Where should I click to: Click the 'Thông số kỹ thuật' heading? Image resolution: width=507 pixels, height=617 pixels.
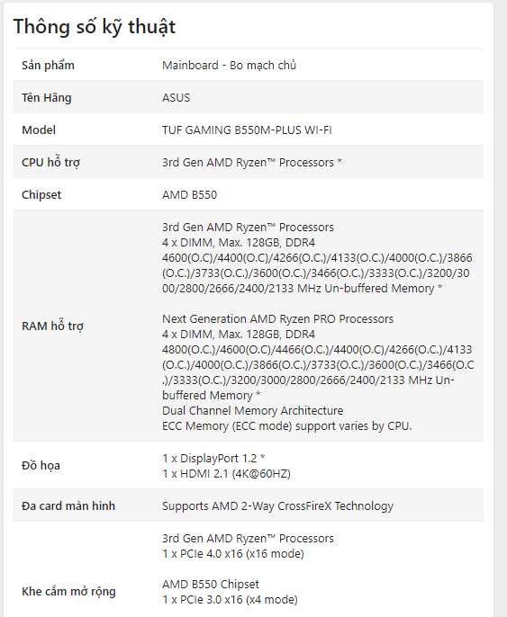pyautogui.click(x=95, y=27)
